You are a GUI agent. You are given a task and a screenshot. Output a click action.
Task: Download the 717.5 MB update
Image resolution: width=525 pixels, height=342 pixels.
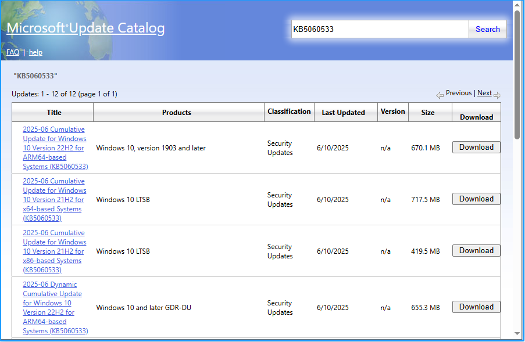pyautogui.click(x=476, y=199)
